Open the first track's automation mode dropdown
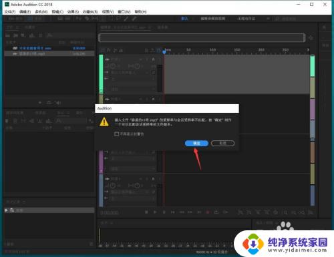This screenshot has width=334, height=257. tap(133, 89)
